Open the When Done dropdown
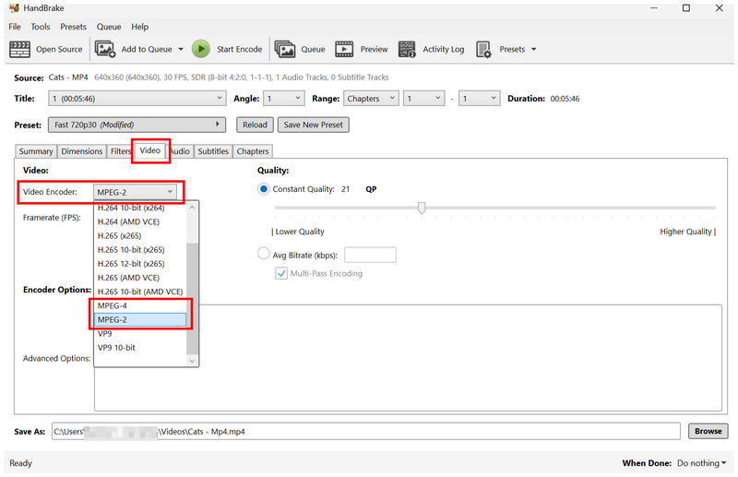Image resolution: width=738 pixels, height=477 pixels. [x=701, y=463]
